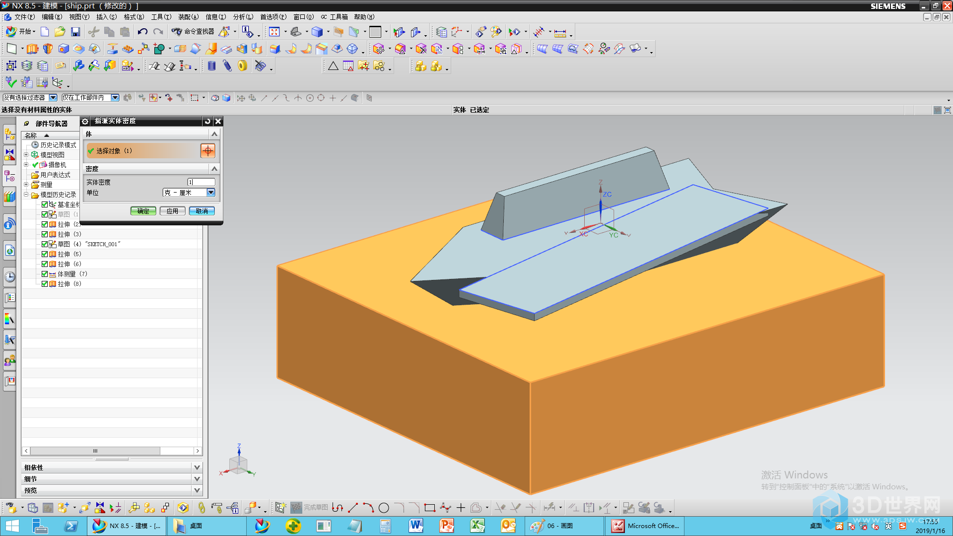Collapse the 体 section in dialog
This screenshot has height=536, width=953.
point(214,134)
